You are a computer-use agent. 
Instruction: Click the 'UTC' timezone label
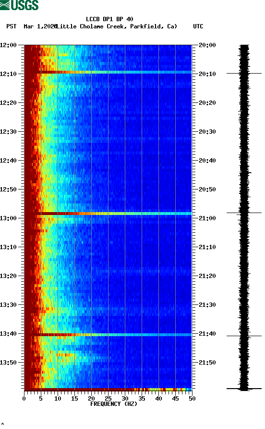click(198, 26)
